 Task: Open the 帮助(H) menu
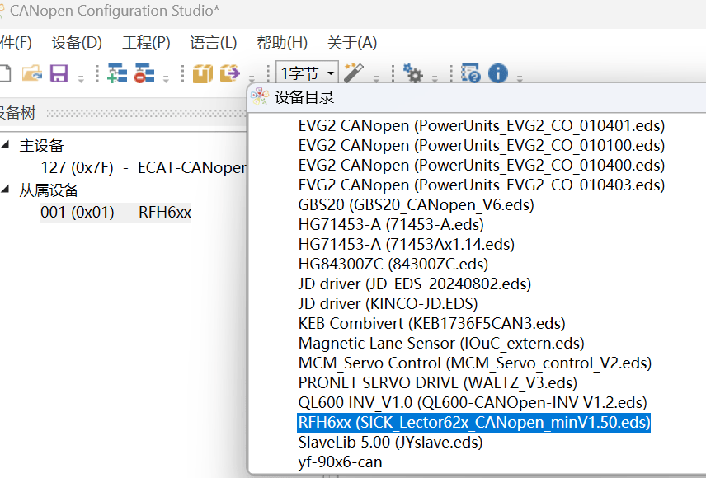coord(282,43)
